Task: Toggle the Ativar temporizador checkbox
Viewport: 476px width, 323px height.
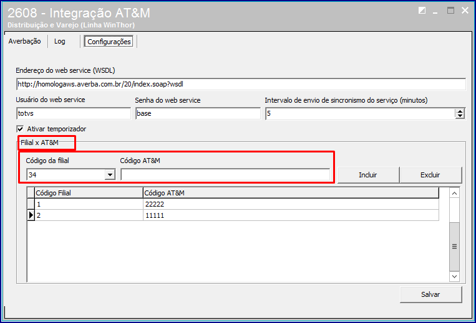Action: click(x=20, y=129)
